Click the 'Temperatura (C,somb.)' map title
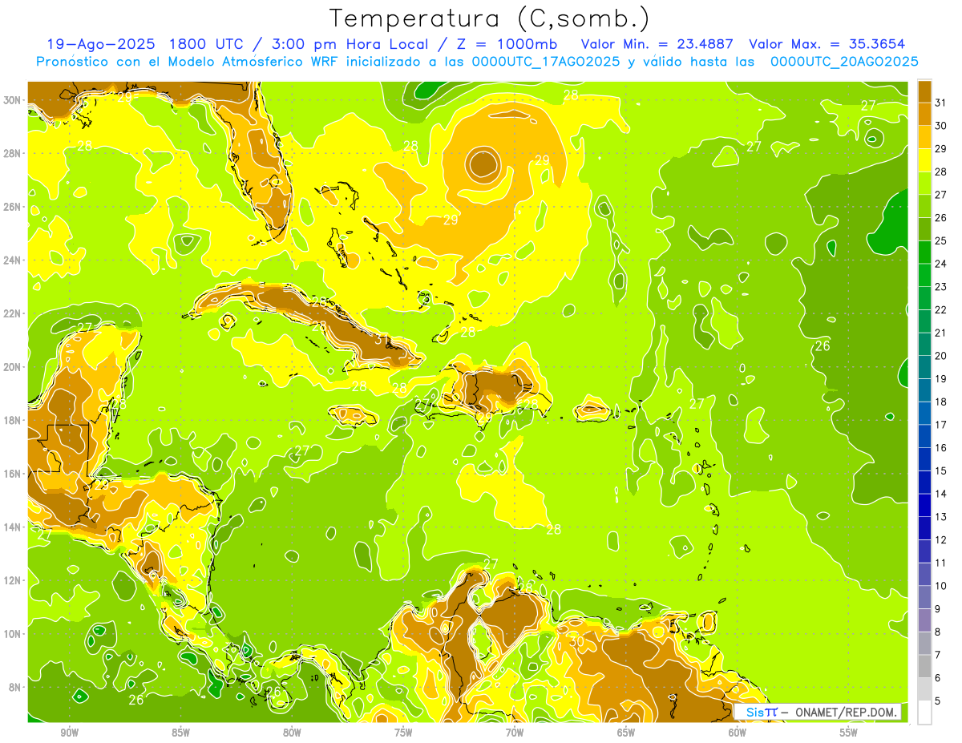 pos(489,18)
